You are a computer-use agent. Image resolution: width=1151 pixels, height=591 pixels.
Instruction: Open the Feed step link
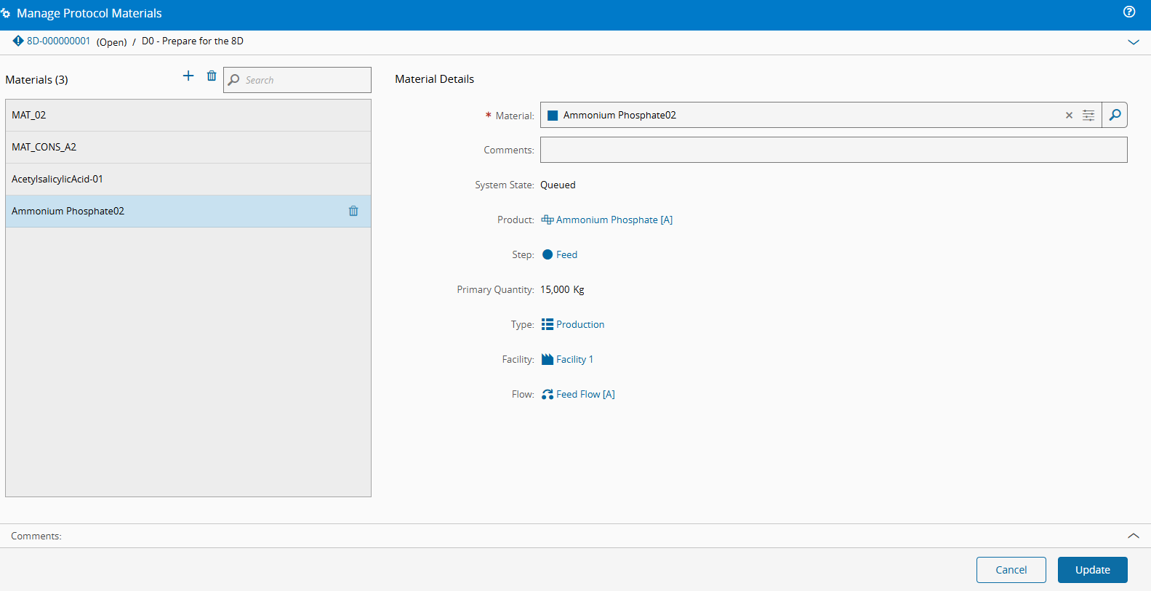click(x=566, y=254)
